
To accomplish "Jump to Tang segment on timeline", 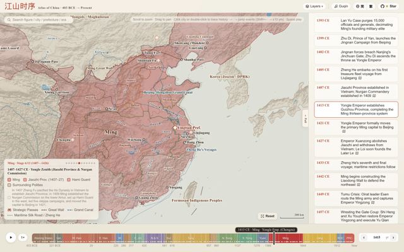I will (191, 238).
